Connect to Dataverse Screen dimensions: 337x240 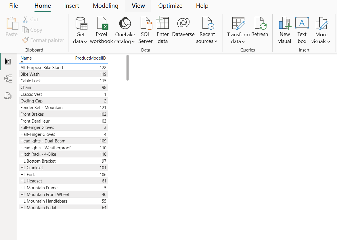(183, 30)
